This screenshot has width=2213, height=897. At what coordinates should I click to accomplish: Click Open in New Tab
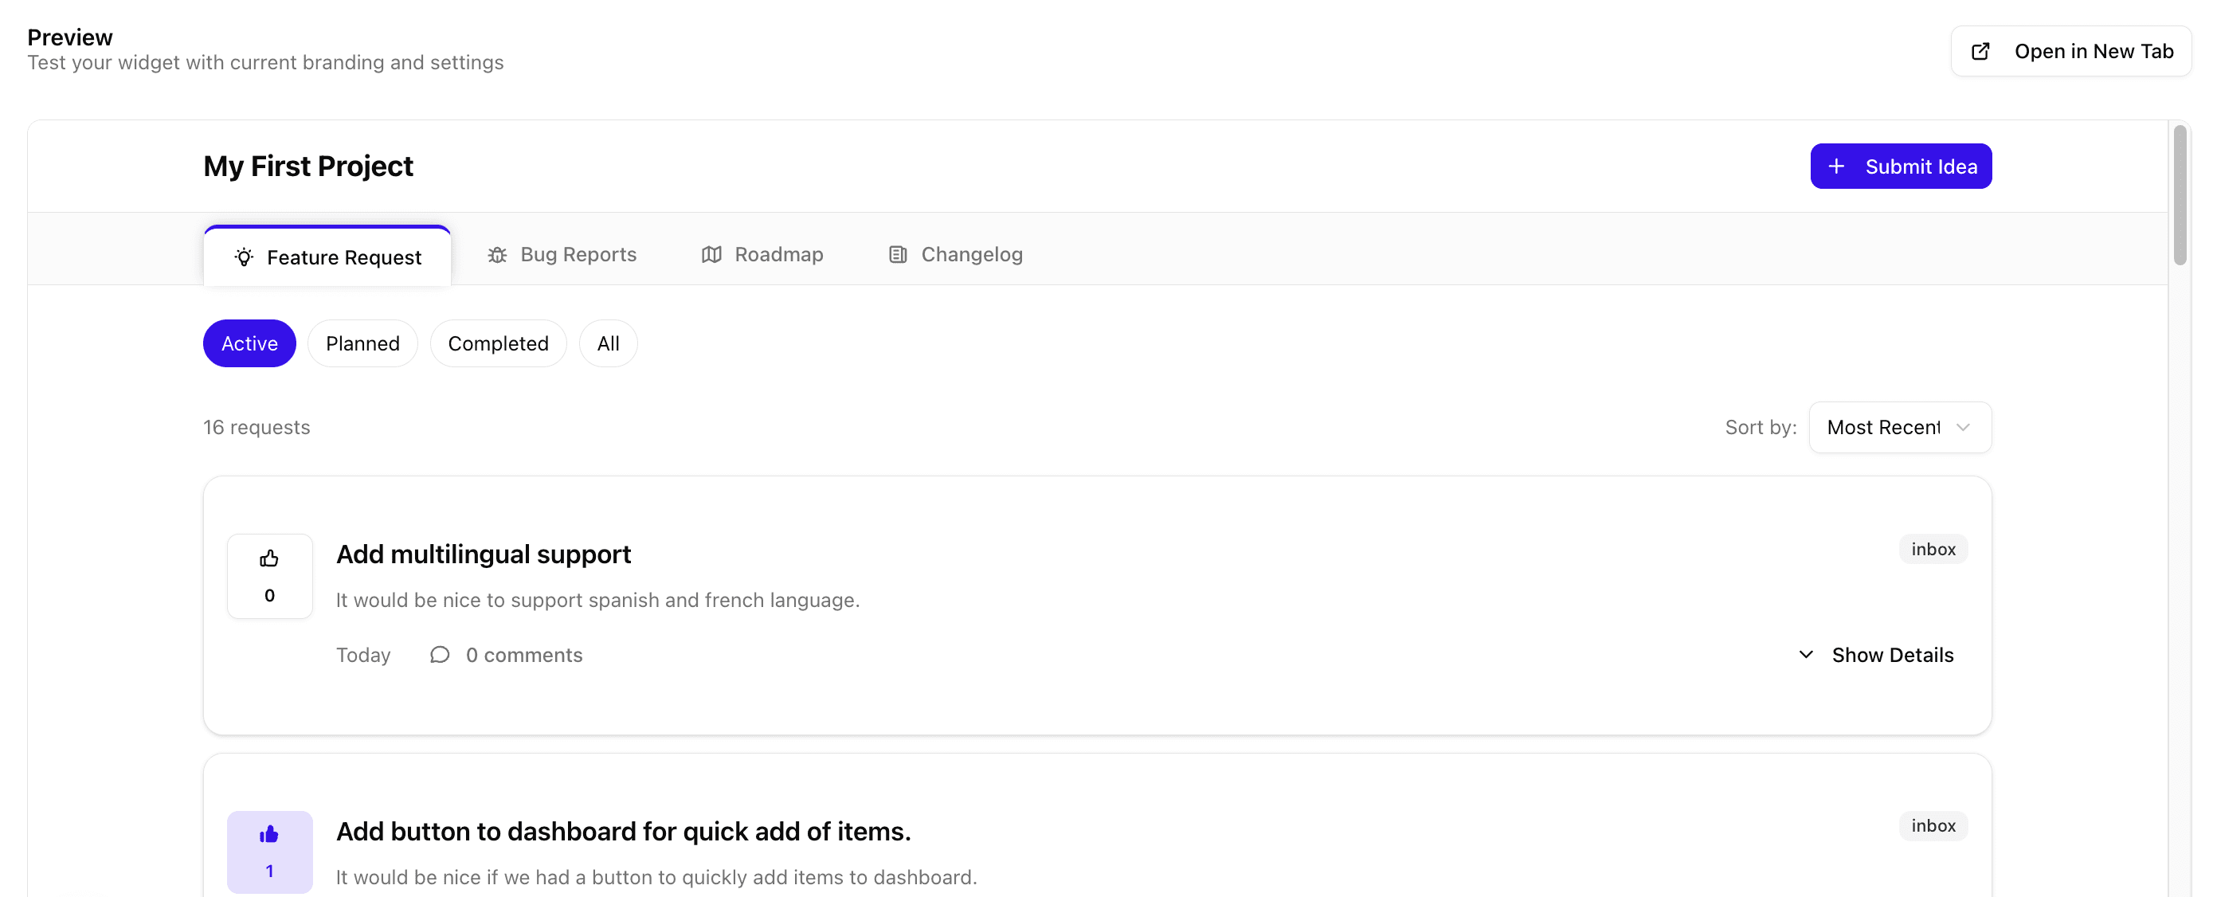2072,51
